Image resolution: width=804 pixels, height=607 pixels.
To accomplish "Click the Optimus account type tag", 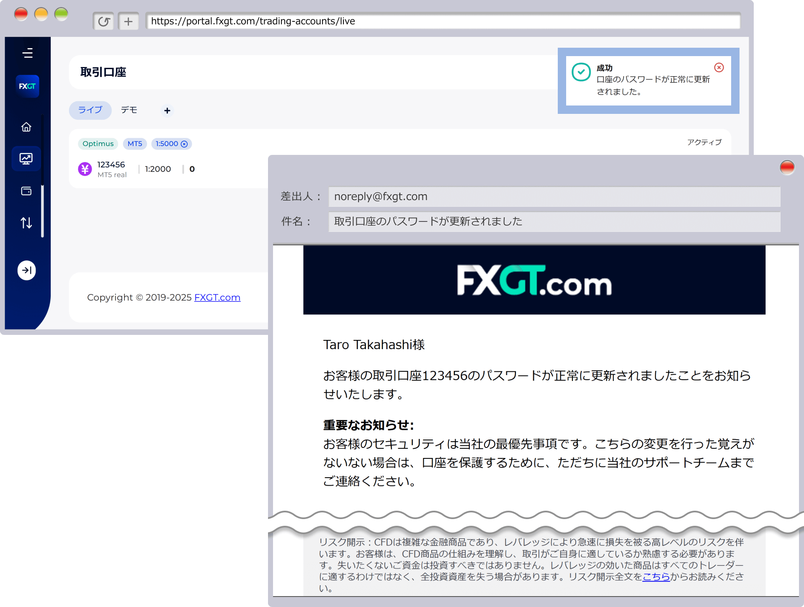I will click(98, 144).
